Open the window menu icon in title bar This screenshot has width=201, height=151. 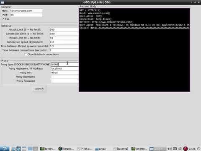tap(2, 2)
